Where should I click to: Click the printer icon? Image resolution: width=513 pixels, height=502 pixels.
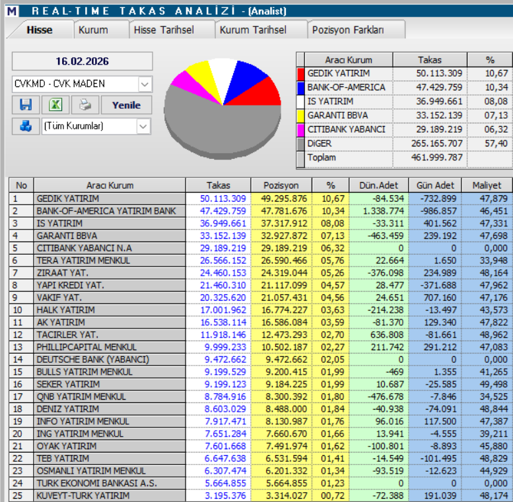85,105
